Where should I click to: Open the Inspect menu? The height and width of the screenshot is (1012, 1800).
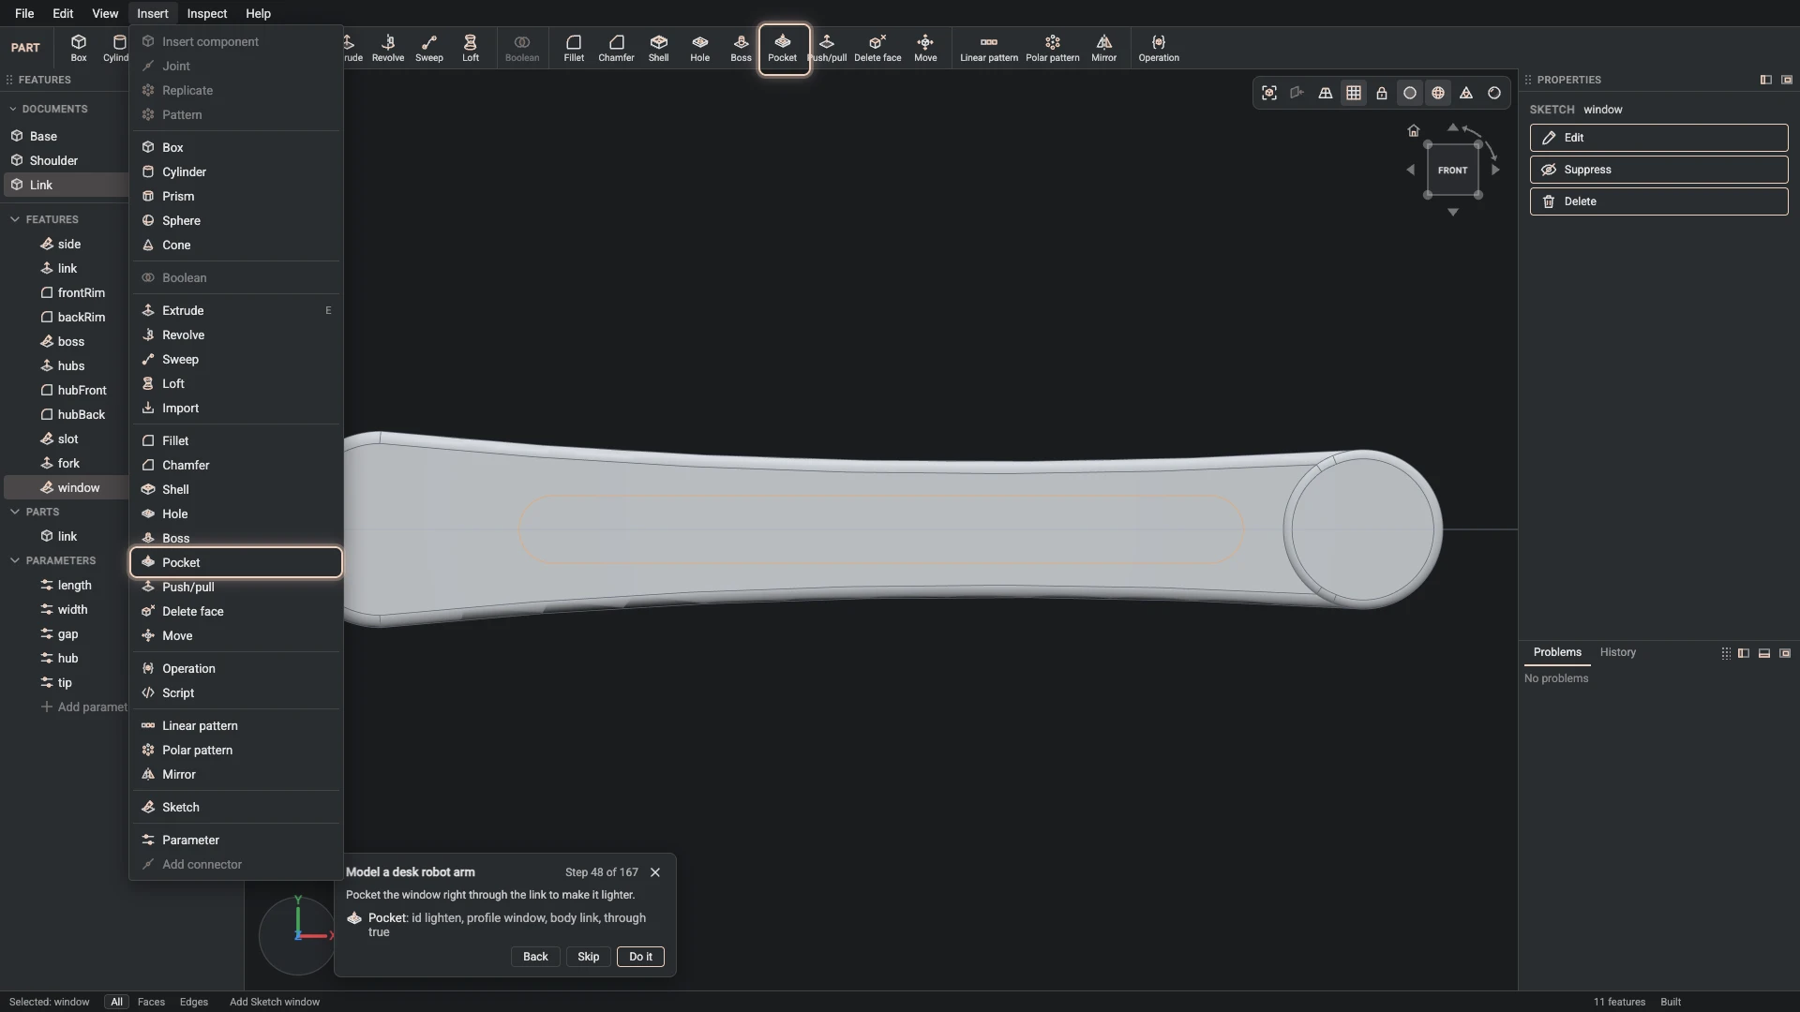pos(206,13)
